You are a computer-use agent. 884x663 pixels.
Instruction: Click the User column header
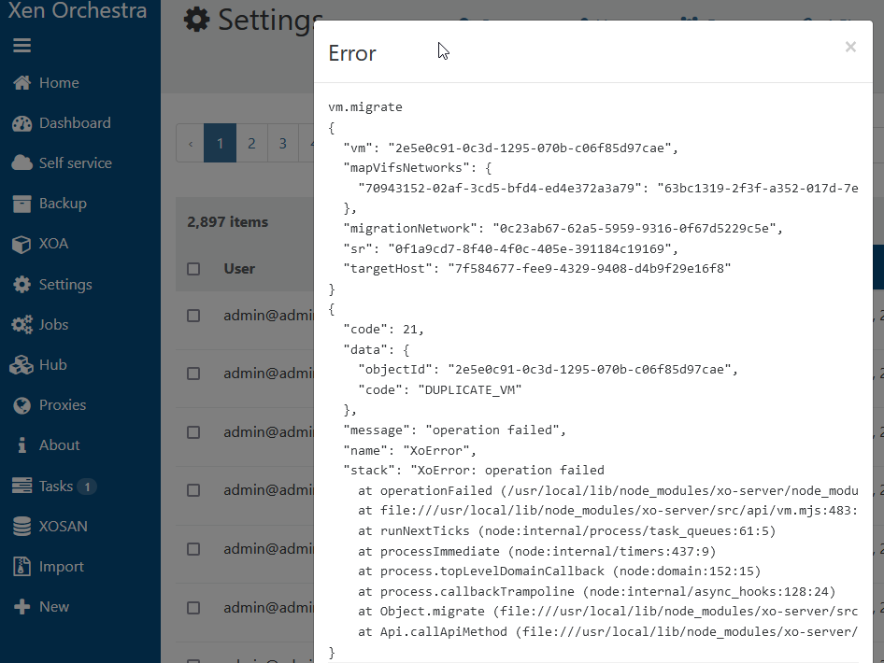[x=239, y=269]
